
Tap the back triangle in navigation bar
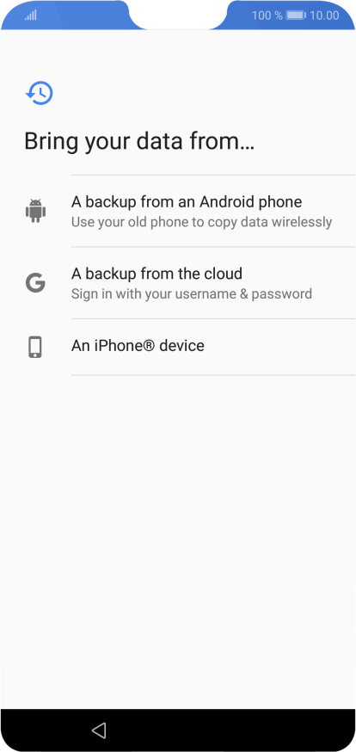tap(99, 730)
